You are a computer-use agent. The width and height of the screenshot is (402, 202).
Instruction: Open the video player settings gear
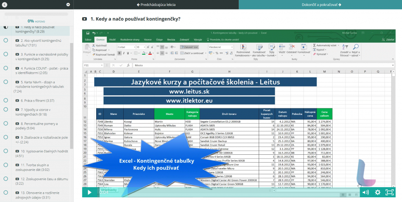pyautogui.click(x=378, y=192)
